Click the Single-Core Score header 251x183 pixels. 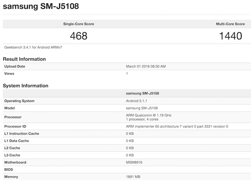78,24
